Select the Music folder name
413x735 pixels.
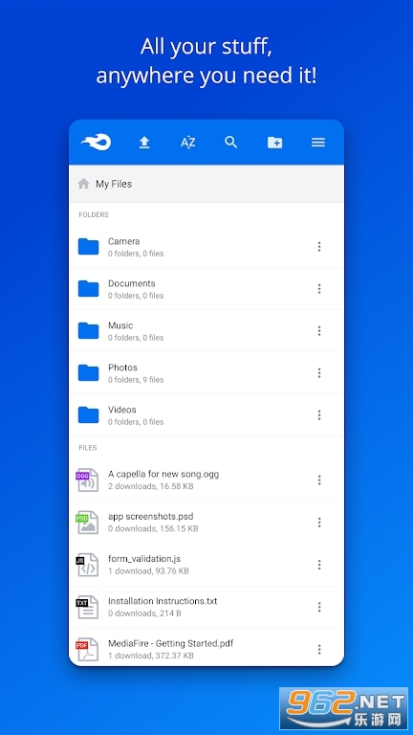pyautogui.click(x=120, y=325)
